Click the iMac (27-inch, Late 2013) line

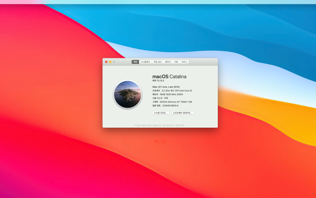tap(166, 87)
